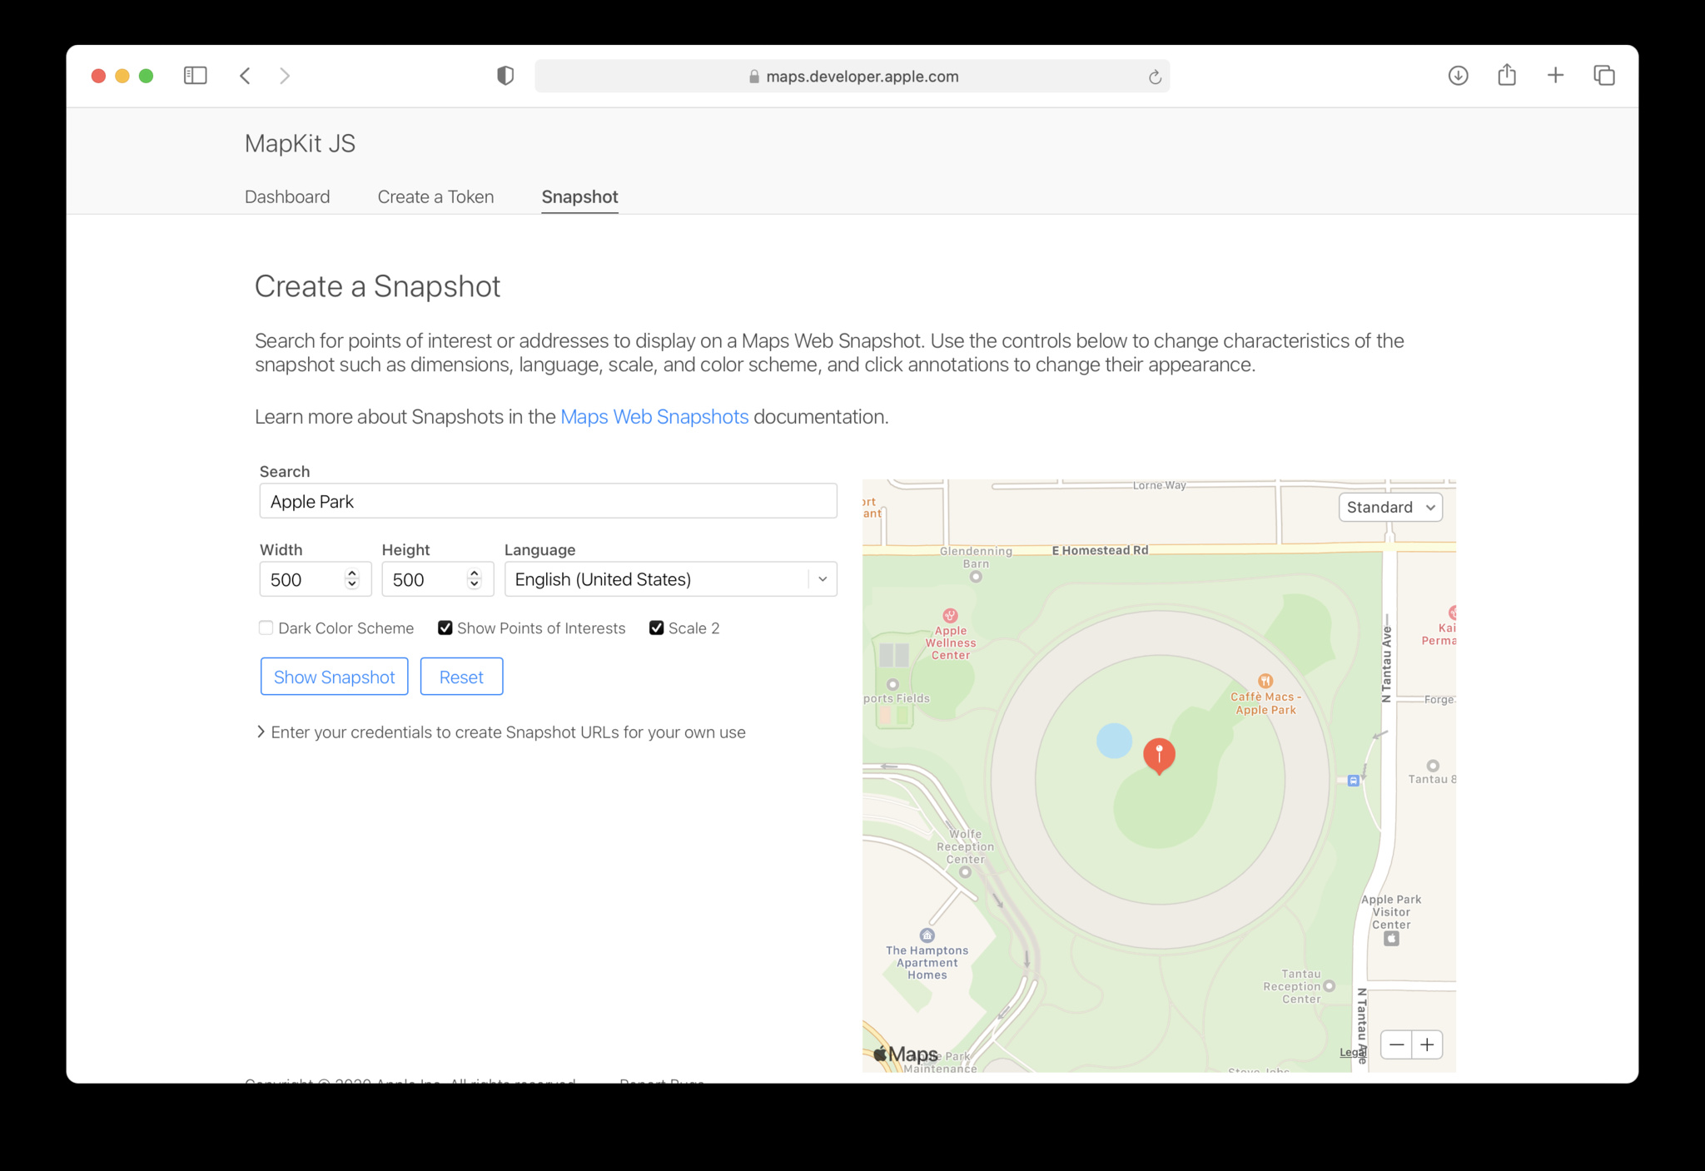Click the Caffè Macs restaurant icon
Viewport: 1705px width, 1171px height.
pyautogui.click(x=1265, y=681)
